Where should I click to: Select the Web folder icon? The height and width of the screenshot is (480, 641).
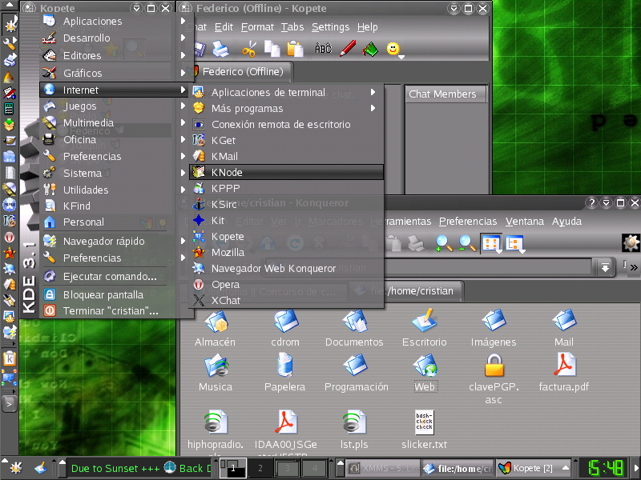(x=425, y=365)
